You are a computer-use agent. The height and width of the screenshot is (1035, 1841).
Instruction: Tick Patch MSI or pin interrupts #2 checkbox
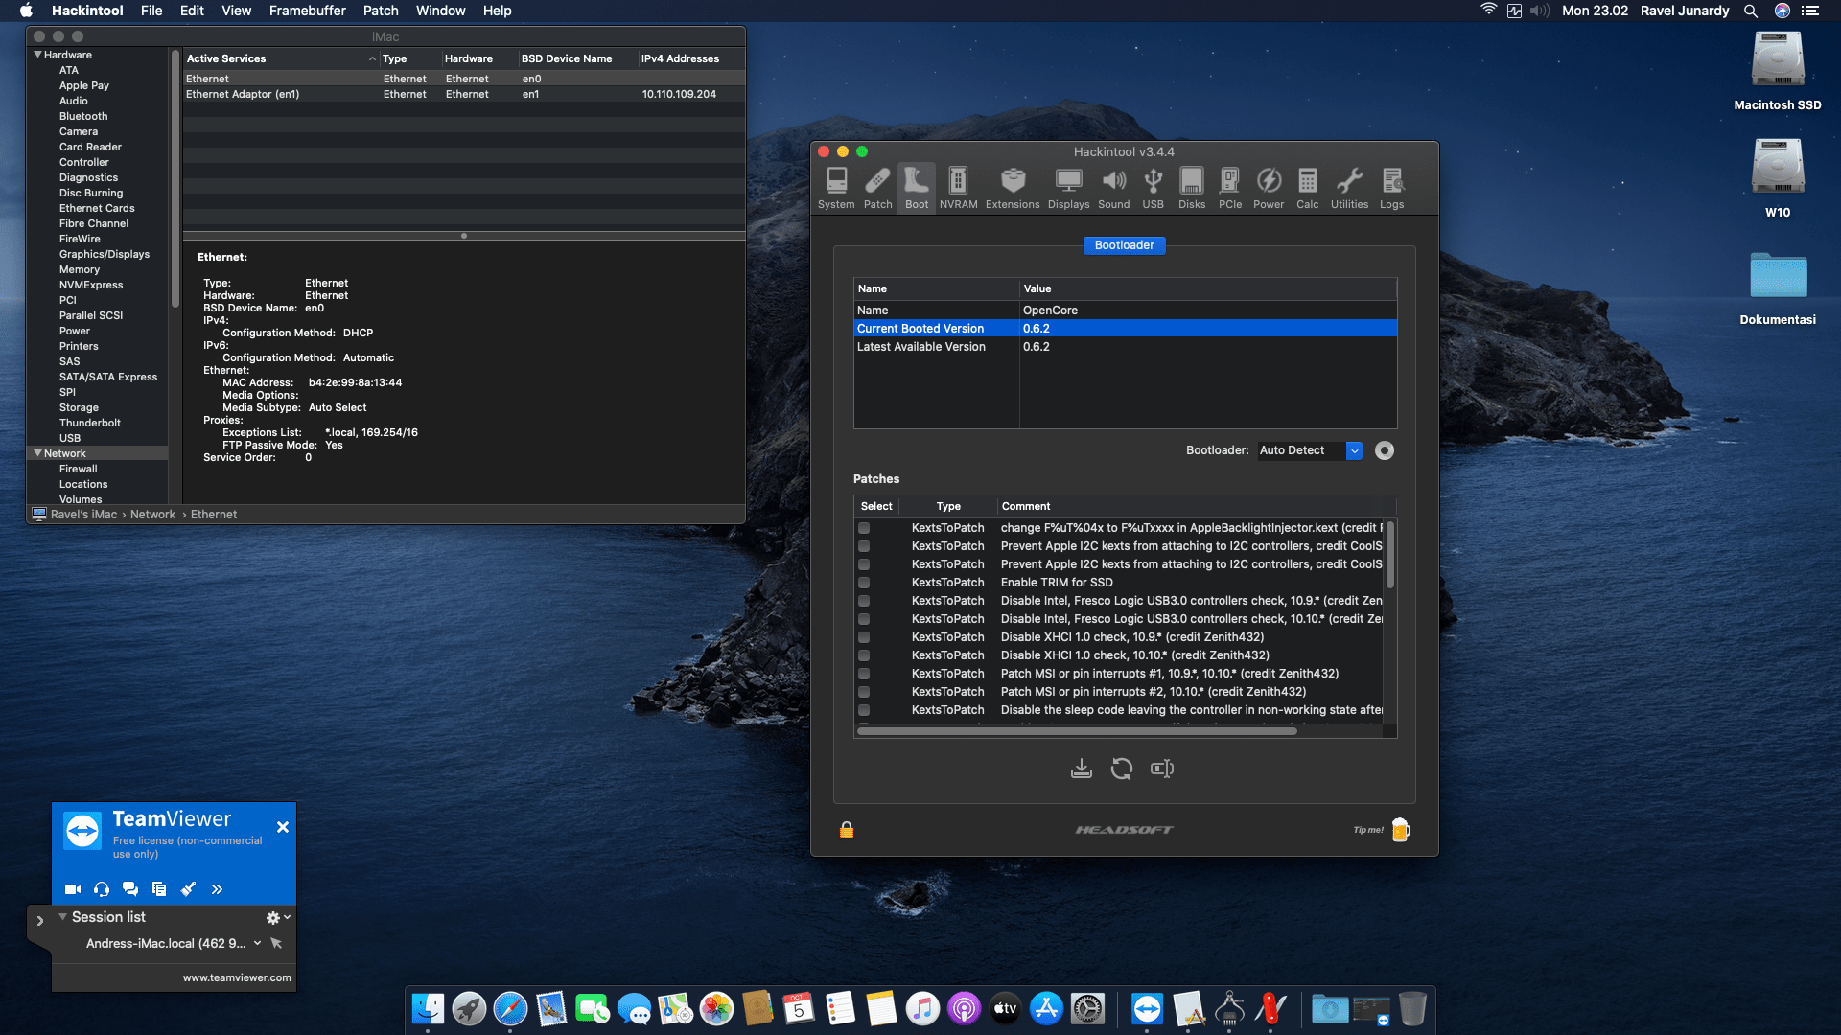[864, 692]
